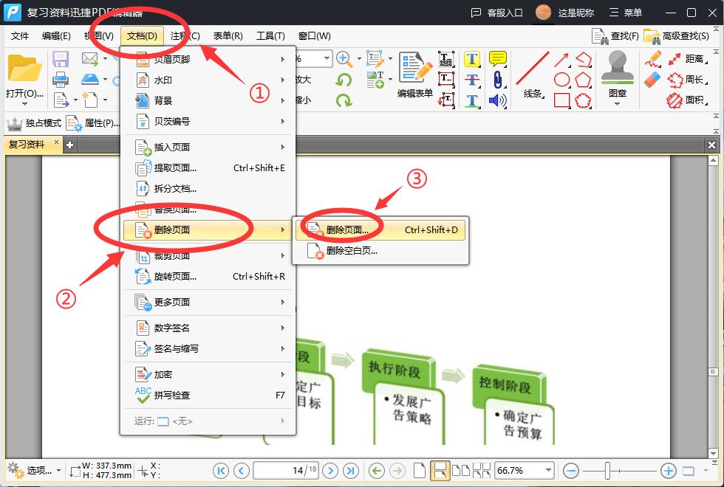Select the red pentagon polygon tool
The image size is (724, 487).
tap(583, 80)
